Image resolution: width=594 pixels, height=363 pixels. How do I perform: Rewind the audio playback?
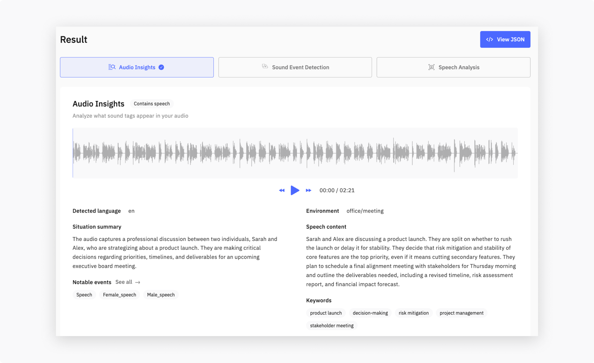pos(282,191)
